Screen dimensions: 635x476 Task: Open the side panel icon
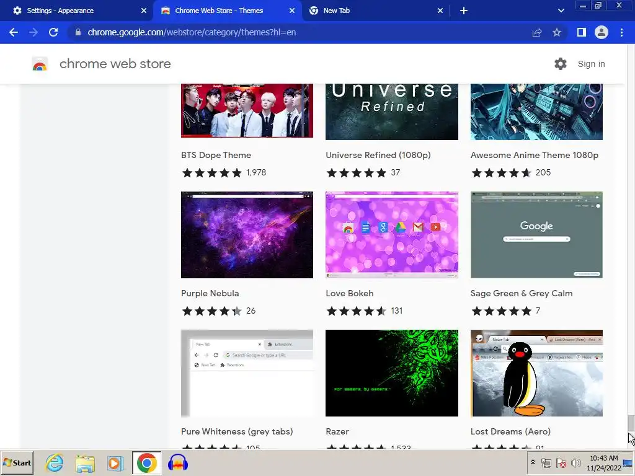coord(582,32)
